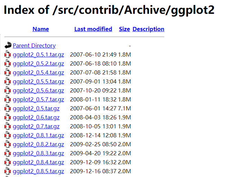This screenshot has height=177, width=225.
Task: Open the ggplot2_0.8.4.tar.gz link
Action: (x=38, y=162)
